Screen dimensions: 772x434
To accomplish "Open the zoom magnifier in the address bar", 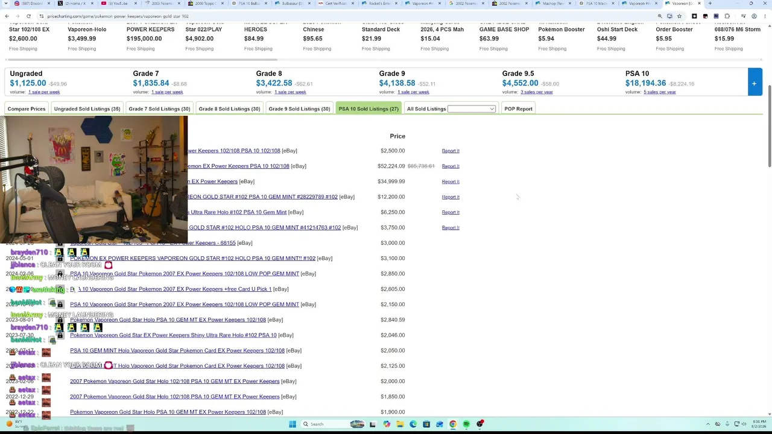I will (660, 16).
